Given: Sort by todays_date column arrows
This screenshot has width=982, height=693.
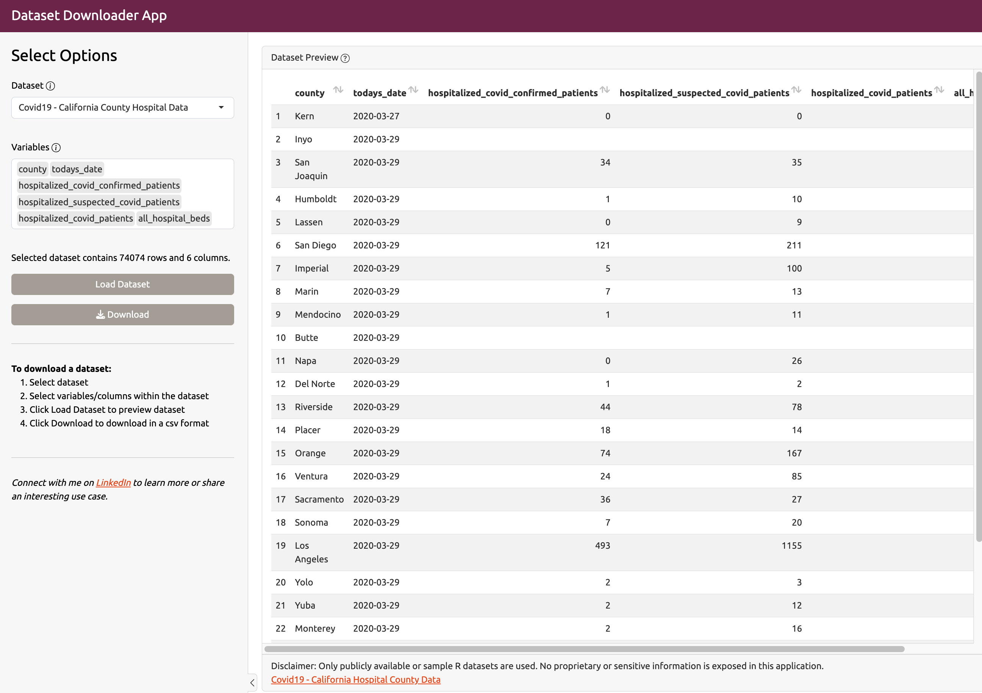Looking at the screenshot, I should (x=413, y=90).
